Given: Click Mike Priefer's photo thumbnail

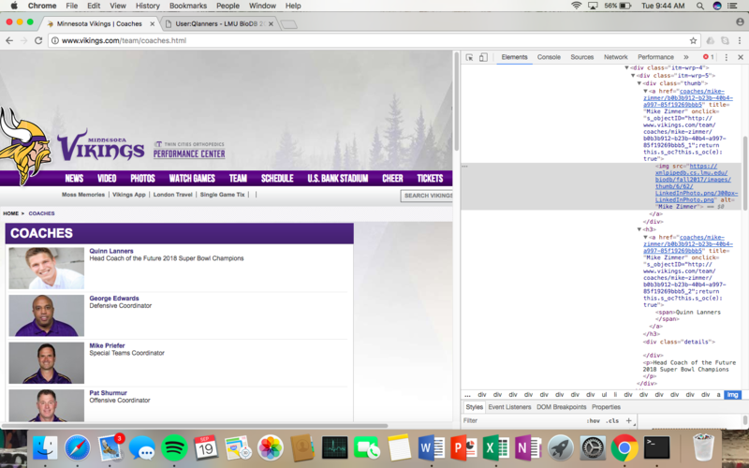Looking at the screenshot, I should (46, 362).
